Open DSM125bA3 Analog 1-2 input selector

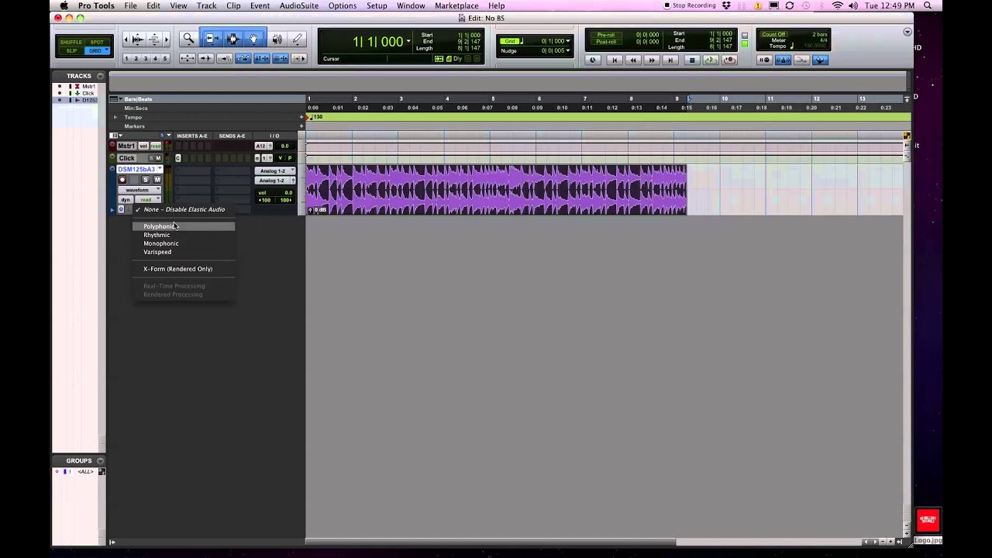(275, 170)
